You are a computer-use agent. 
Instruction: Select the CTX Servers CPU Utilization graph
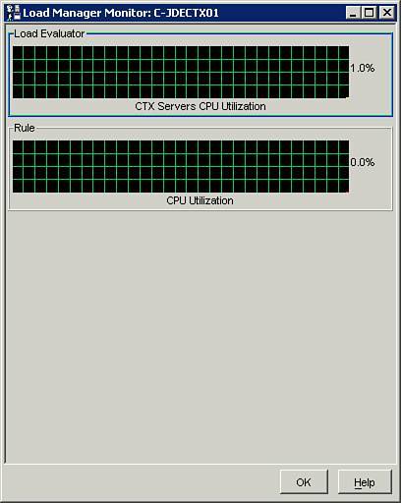pos(181,72)
